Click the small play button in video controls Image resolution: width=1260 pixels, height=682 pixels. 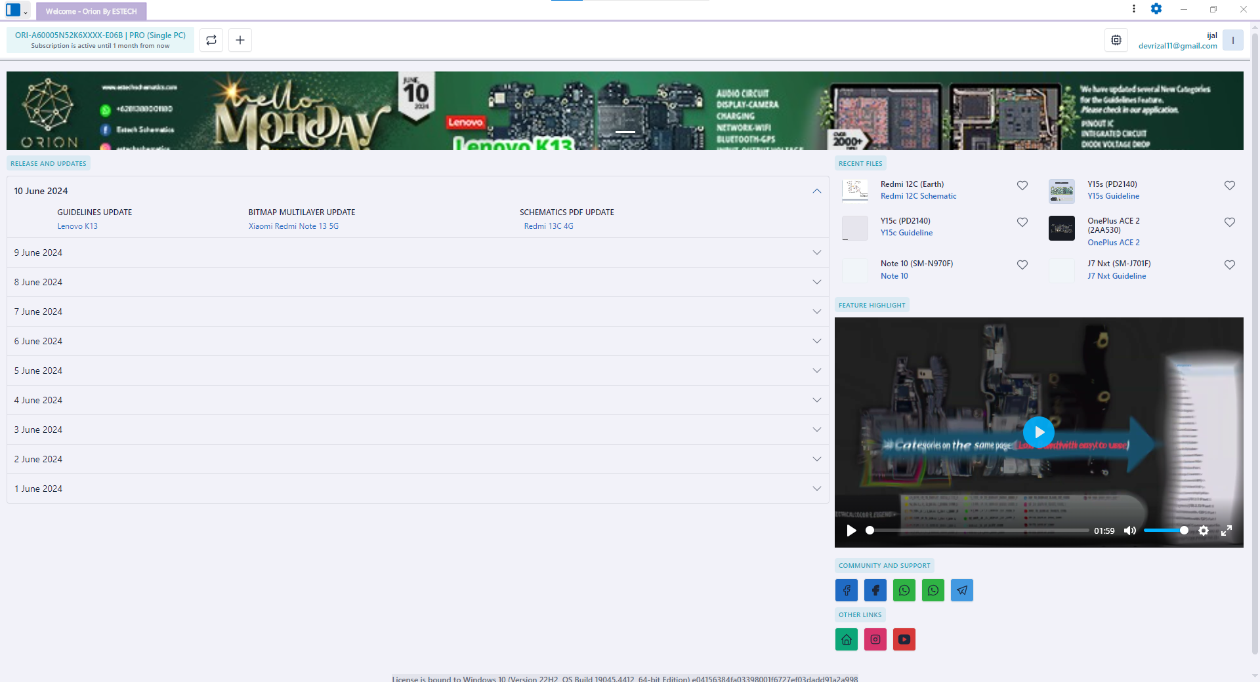pos(851,531)
